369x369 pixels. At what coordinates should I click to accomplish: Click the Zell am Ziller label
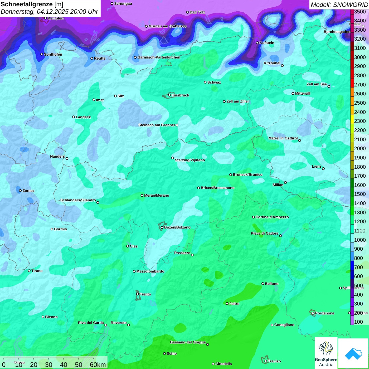pyautogui.click(x=238, y=101)
